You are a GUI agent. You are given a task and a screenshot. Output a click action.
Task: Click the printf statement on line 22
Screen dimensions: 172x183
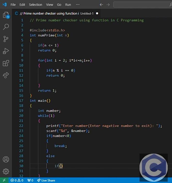(104, 126)
